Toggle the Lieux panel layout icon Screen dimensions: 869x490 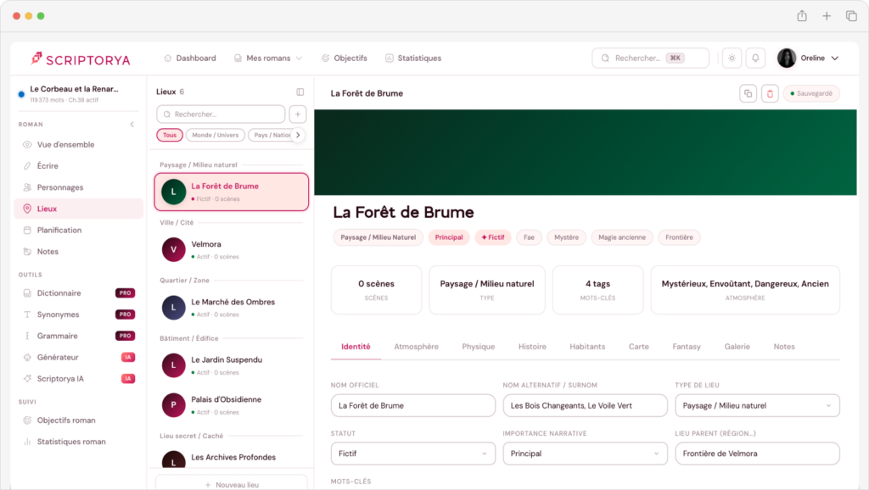(300, 92)
